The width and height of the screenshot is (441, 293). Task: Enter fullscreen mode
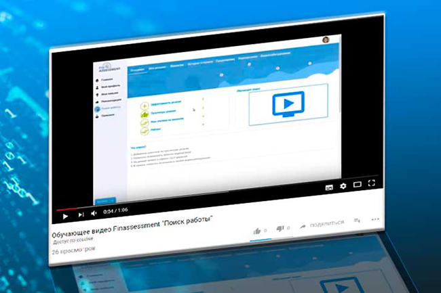point(372,183)
